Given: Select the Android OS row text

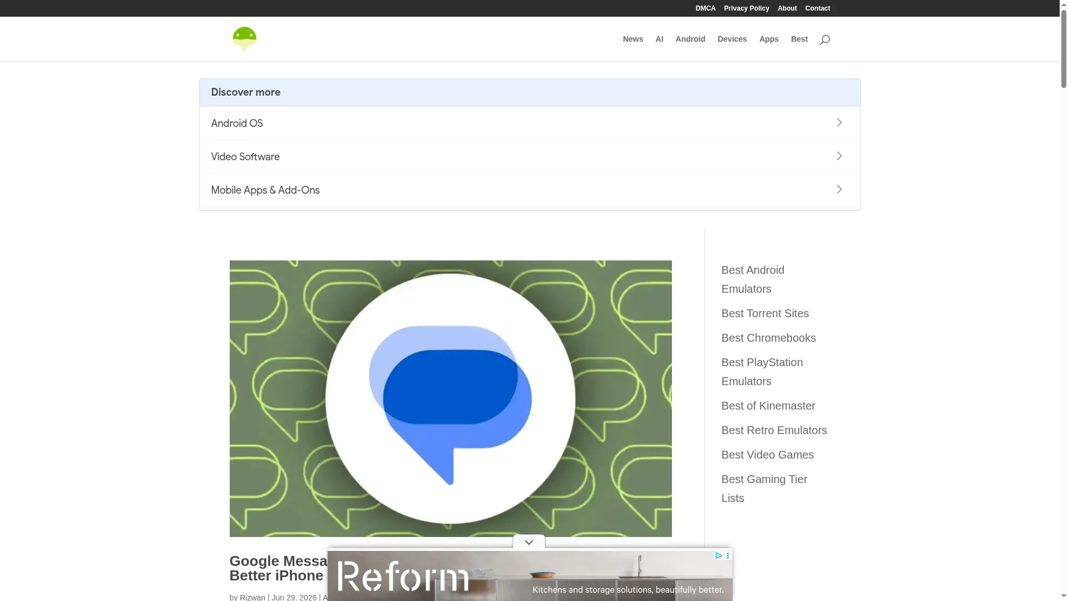Looking at the screenshot, I should tap(237, 124).
